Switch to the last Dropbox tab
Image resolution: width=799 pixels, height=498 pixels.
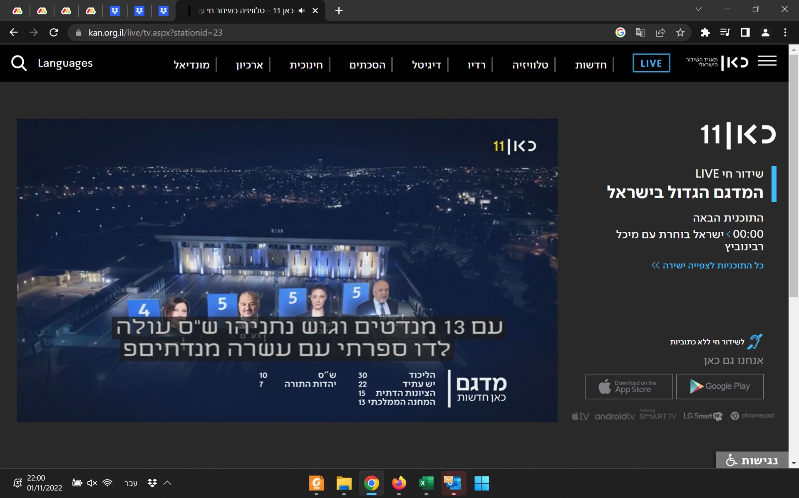click(164, 11)
